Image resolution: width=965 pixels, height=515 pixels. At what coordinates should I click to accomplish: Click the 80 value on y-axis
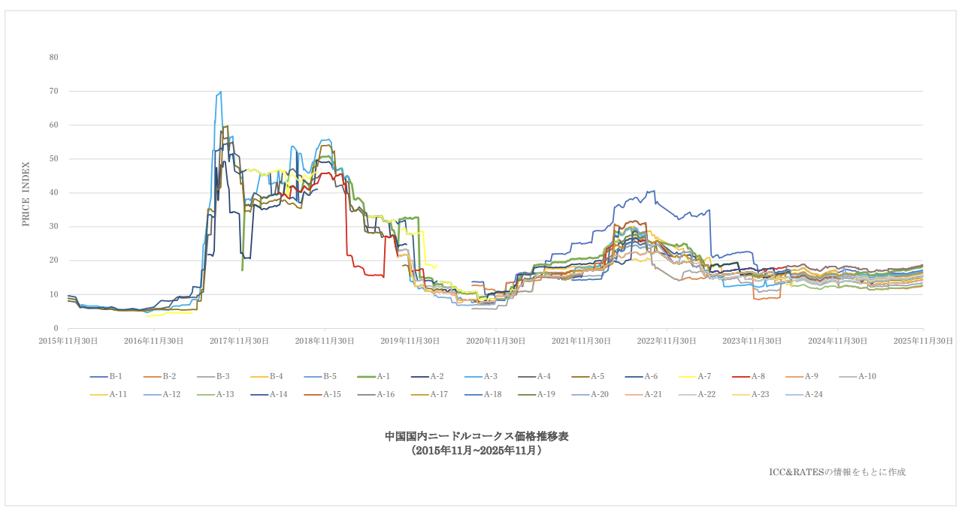click(53, 57)
